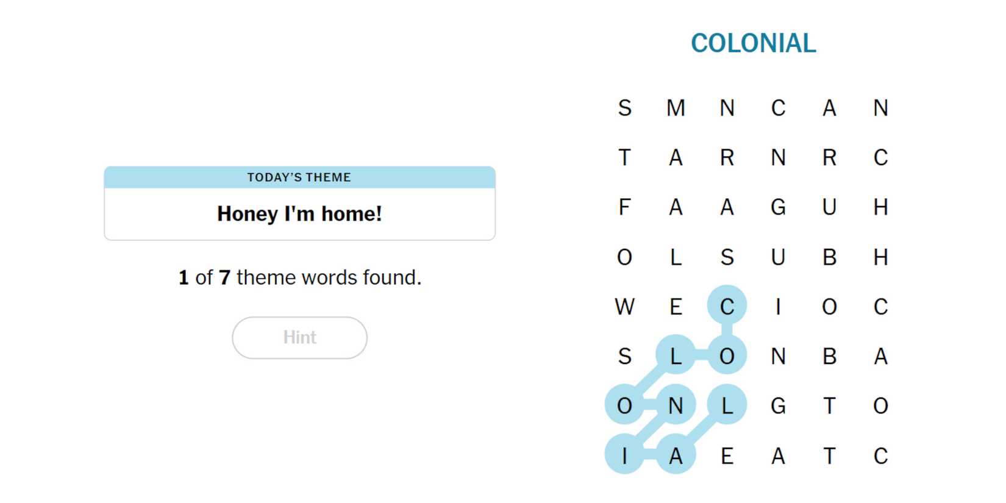Click the highlighted letter C
The image size is (1006, 503).
click(727, 307)
